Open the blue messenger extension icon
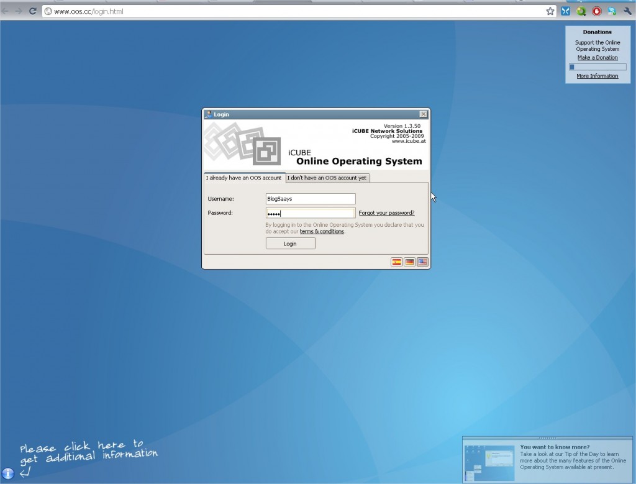Image resolution: width=636 pixels, height=484 pixels. [x=612, y=11]
